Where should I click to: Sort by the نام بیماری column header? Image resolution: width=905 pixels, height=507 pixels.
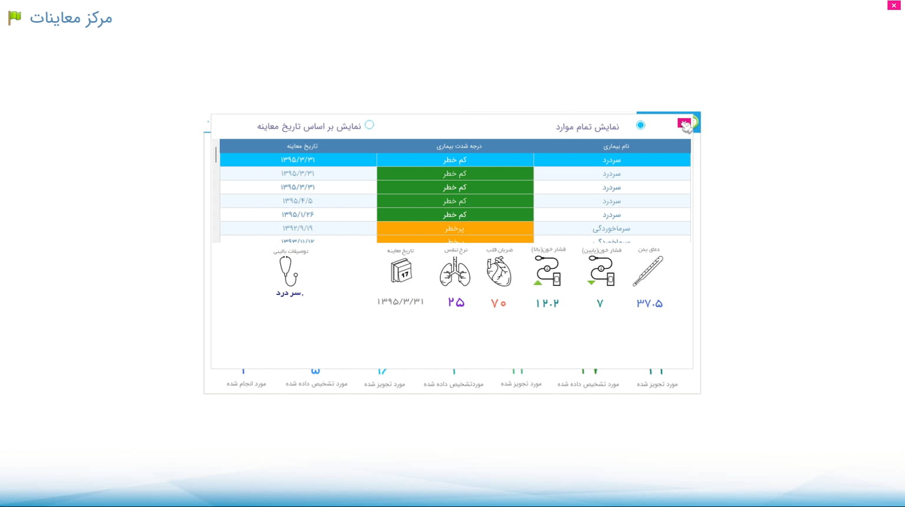pos(612,146)
